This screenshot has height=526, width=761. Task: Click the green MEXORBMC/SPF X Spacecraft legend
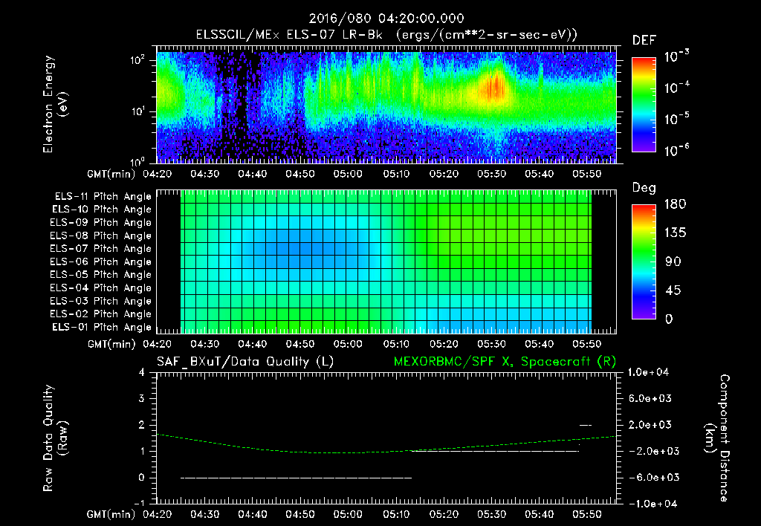point(505,362)
